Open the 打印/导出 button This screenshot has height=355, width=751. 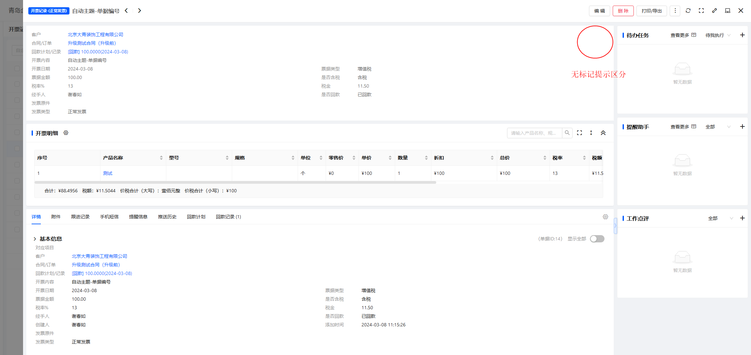(652, 11)
